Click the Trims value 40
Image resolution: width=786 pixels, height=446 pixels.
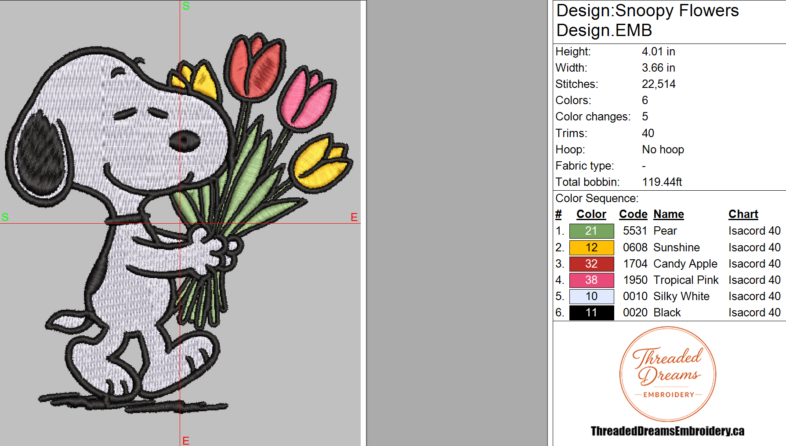[648, 133]
